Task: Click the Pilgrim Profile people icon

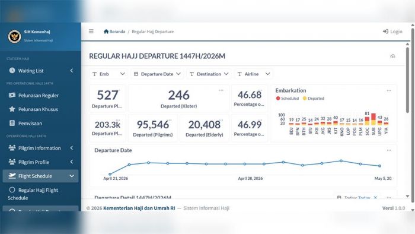Action: (12, 162)
